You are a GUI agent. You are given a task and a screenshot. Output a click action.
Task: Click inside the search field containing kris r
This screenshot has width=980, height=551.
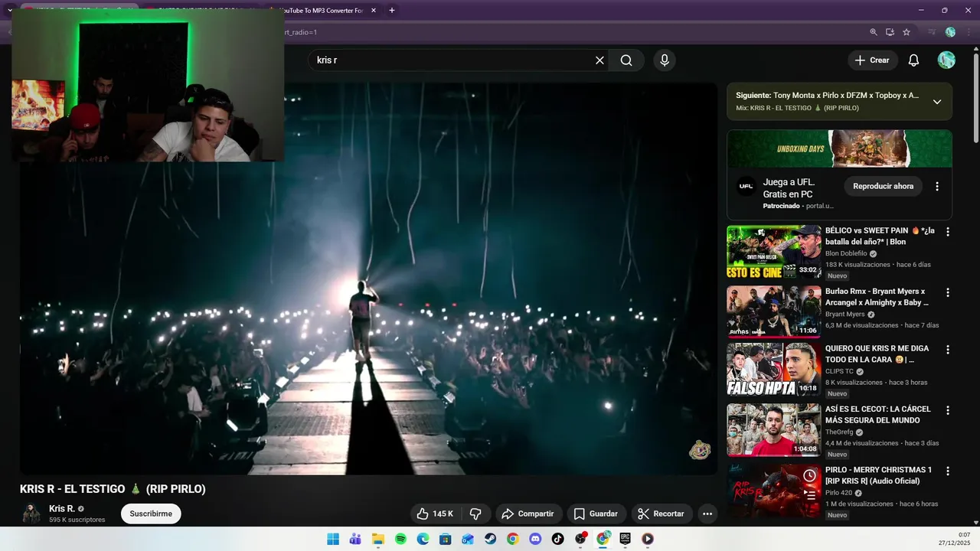[x=450, y=60]
